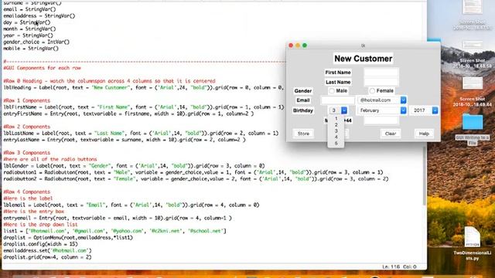
Task: Click the Help button
Action: coord(424,134)
